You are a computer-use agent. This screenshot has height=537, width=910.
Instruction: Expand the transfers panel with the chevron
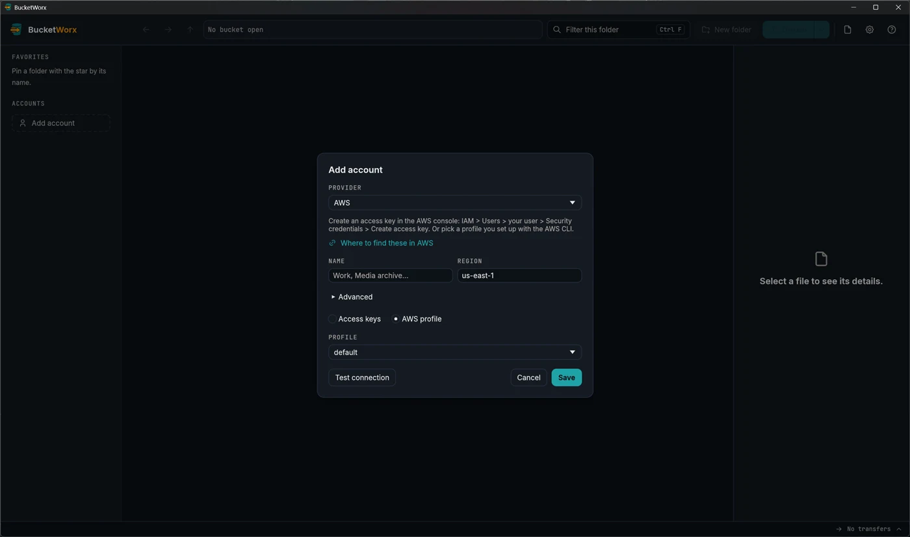(x=899, y=529)
